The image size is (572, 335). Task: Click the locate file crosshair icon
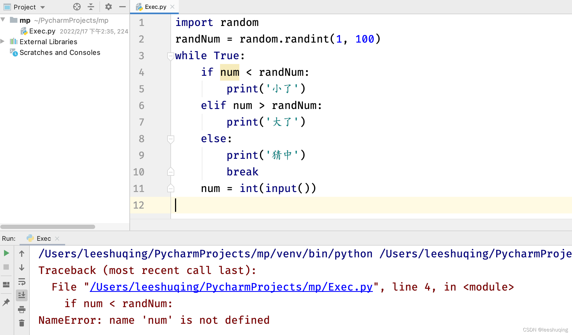tap(77, 7)
